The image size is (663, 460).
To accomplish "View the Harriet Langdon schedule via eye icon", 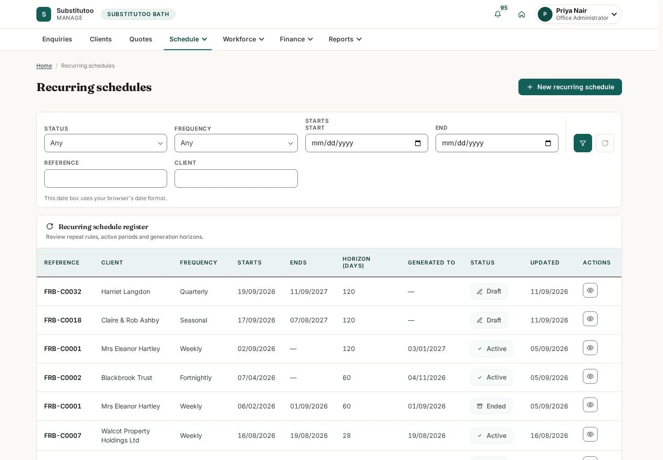I will [590, 290].
